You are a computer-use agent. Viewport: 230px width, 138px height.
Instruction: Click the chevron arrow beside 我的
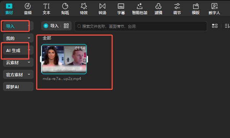coord(29,38)
